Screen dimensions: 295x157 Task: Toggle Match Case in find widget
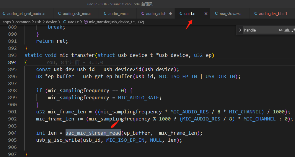tap(281, 30)
